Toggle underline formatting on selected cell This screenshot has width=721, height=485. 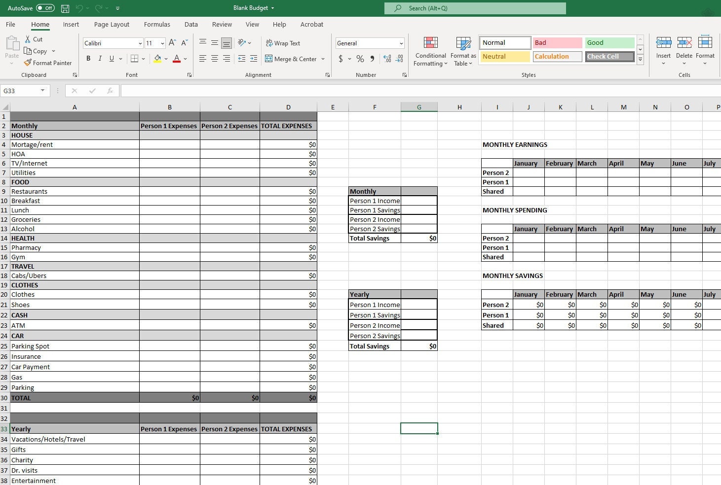pos(111,59)
